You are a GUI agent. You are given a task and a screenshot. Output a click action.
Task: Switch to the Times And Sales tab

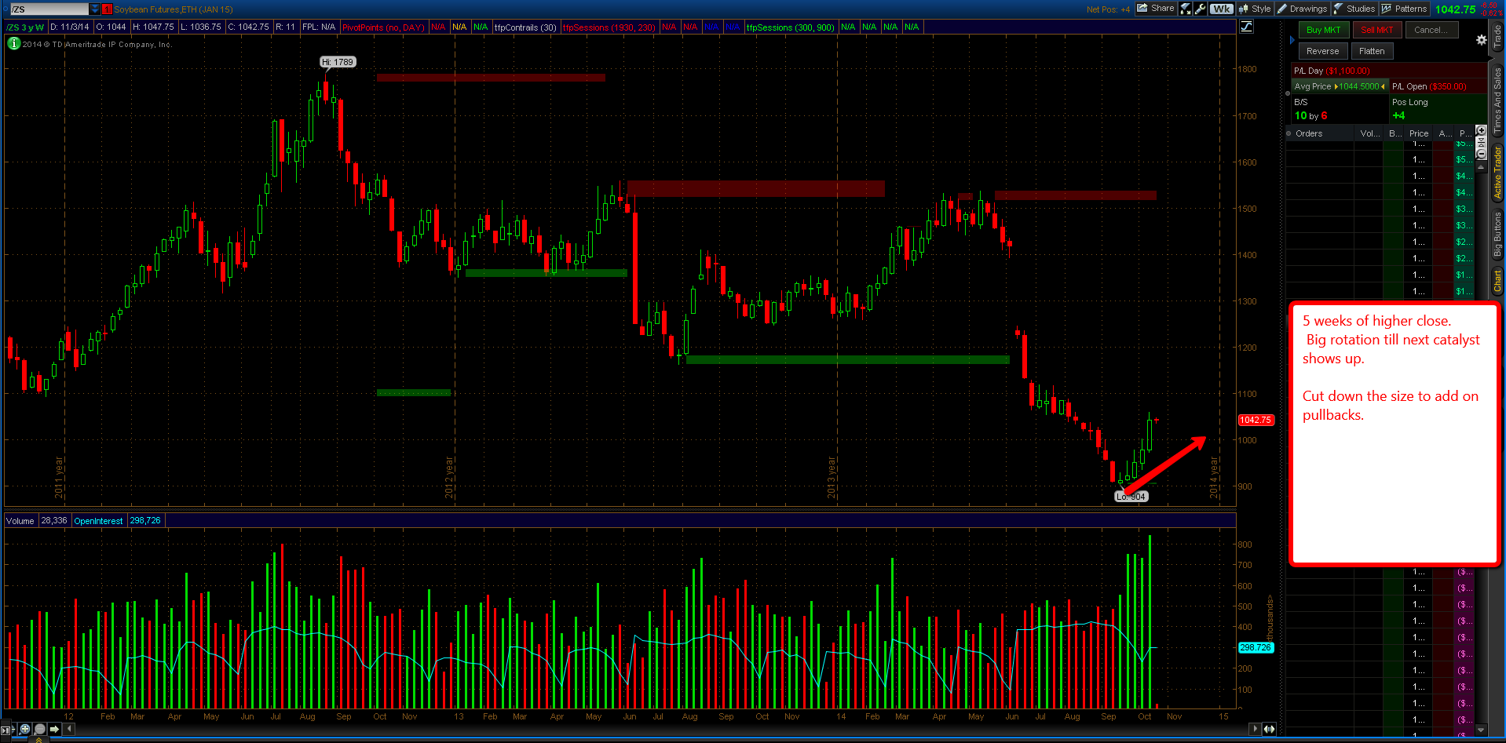[x=1497, y=99]
